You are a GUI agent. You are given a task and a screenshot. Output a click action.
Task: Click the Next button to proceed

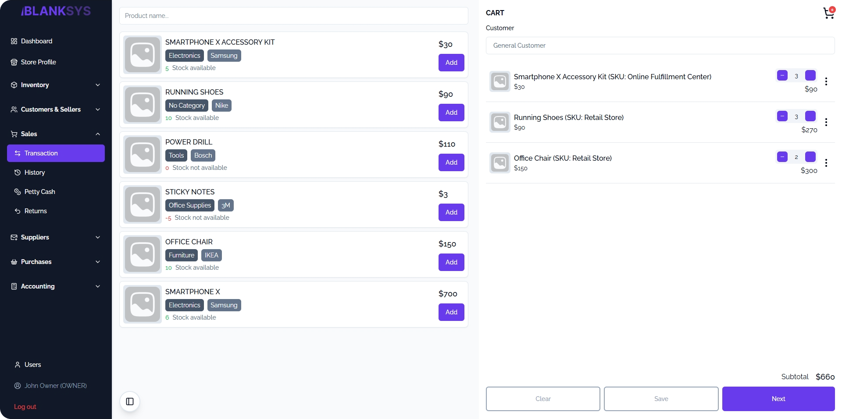778,399
